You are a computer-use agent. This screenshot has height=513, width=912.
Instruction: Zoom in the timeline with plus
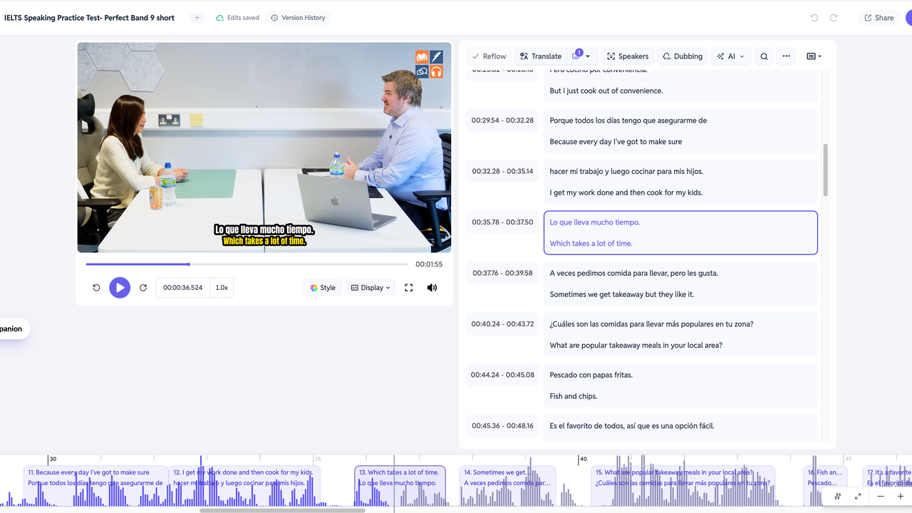(x=901, y=497)
